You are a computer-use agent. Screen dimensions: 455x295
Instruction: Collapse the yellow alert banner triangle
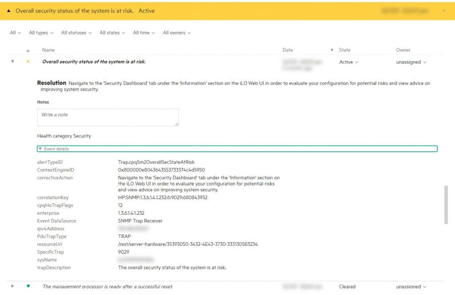9,11
